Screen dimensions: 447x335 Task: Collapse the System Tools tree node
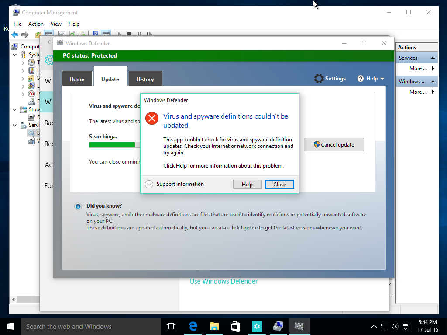pos(15,55)
